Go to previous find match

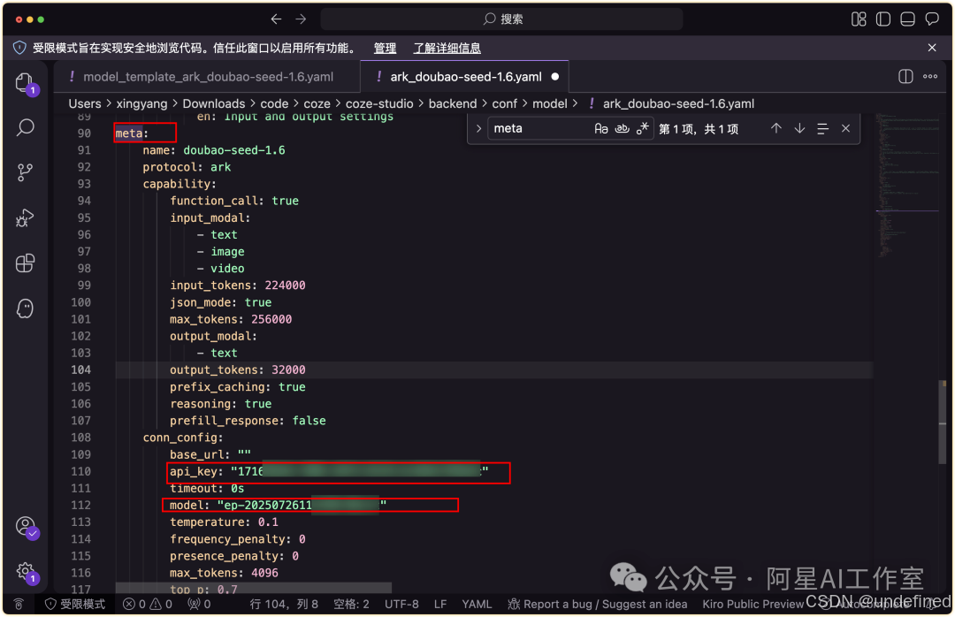(776, 128)
